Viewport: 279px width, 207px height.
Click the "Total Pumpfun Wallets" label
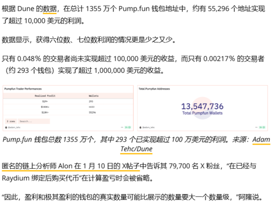tap(202, 113)
